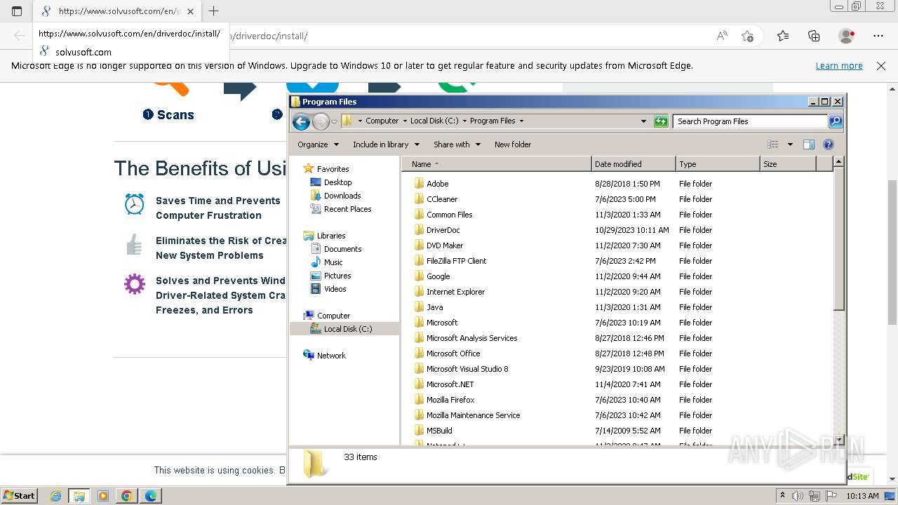Open Edge Settings and more menu
Screen dimensions: 898x505
pos(878,36)
